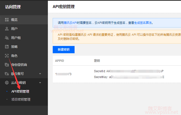Click the 身份提供商 identity provider icon
181x115 pixels.
(7, 65)
